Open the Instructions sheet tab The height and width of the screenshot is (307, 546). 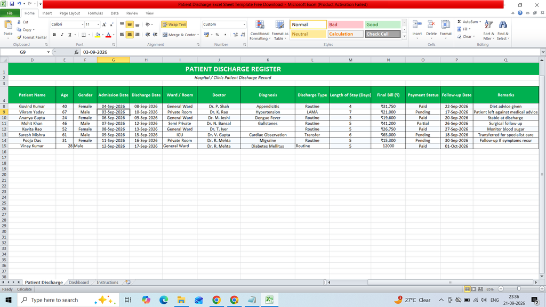click(107, 282)
